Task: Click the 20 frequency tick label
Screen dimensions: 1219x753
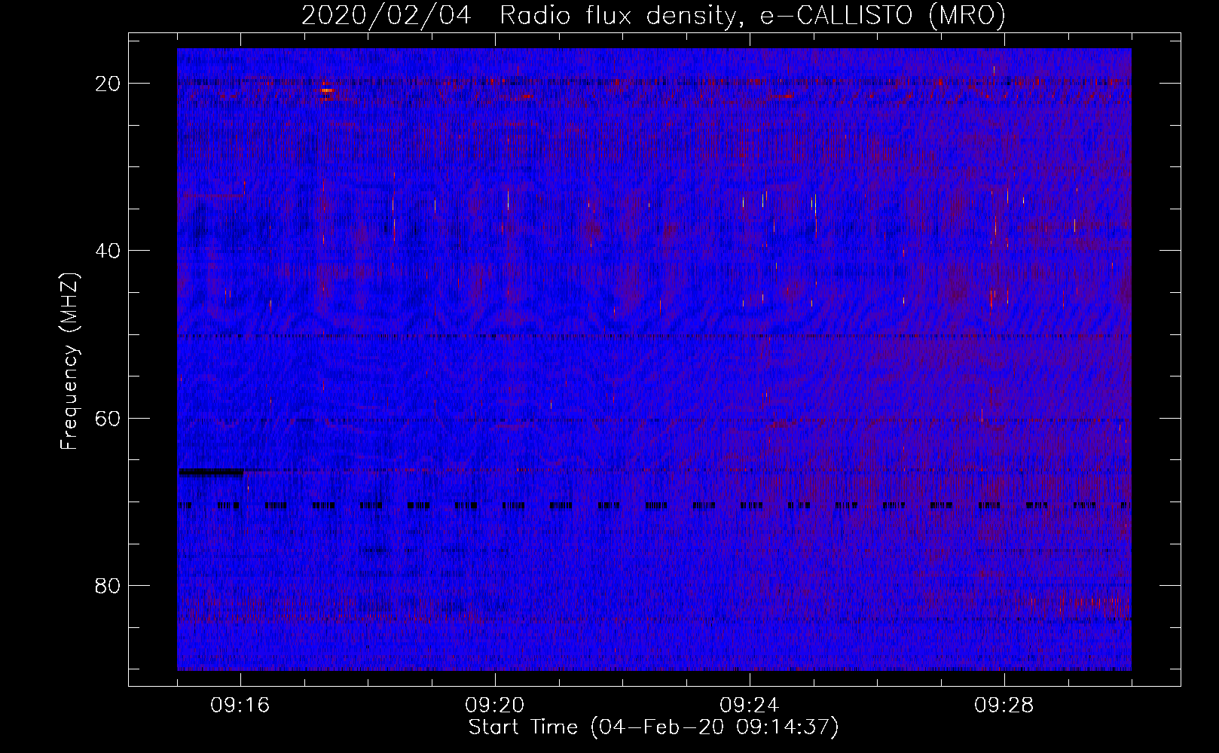Action: [108, 84]
